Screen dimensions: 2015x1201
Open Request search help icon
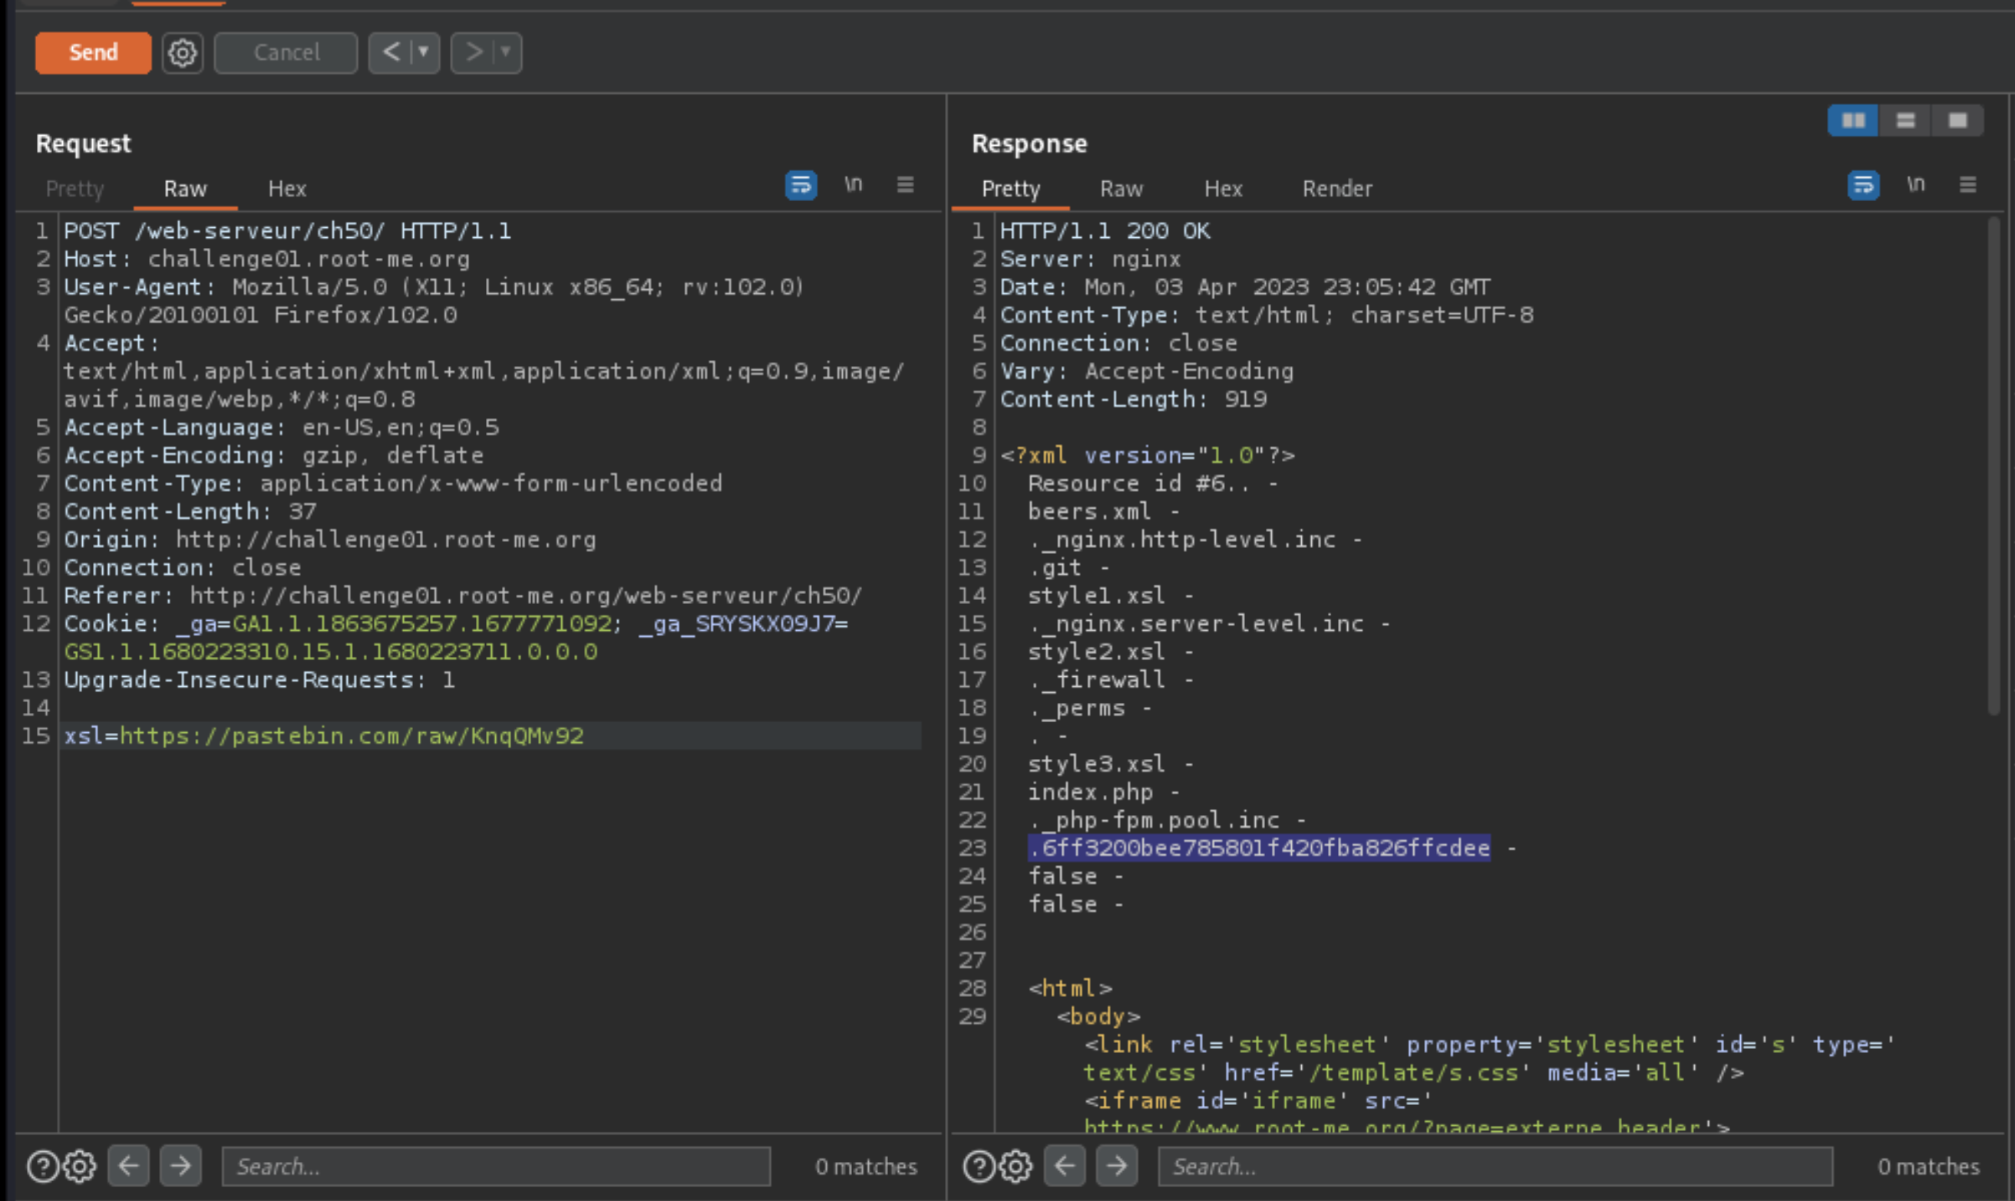(43, 1166)
